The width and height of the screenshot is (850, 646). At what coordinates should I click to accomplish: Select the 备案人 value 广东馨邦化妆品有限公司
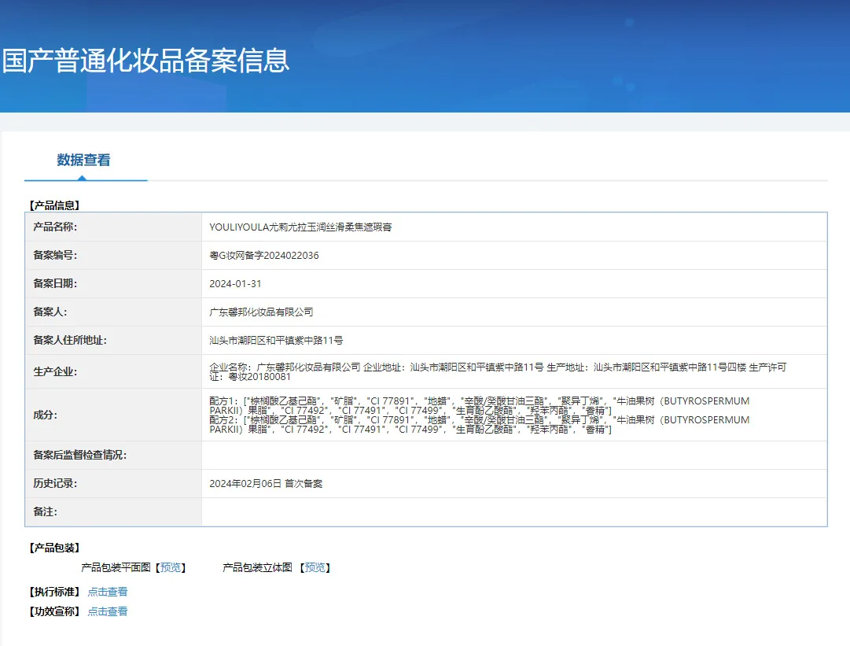click(x=261, y=312)
